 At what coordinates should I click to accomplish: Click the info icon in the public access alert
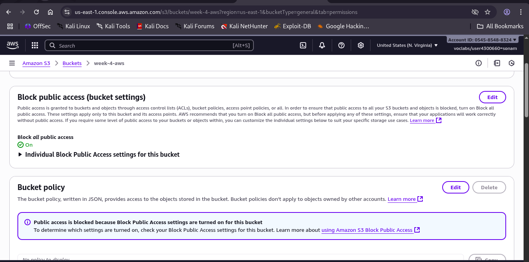point(28,222)
